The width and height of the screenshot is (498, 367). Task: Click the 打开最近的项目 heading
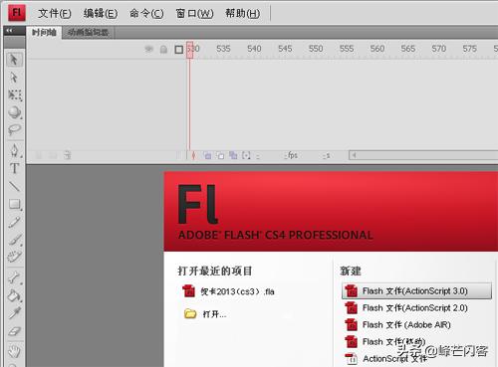pos(215,271)
